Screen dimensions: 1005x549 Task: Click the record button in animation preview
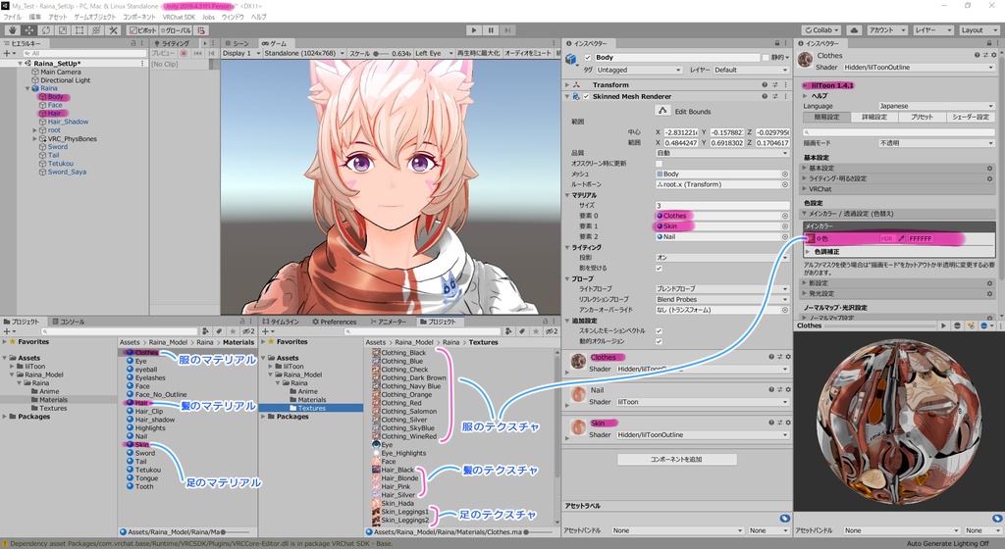click(x=184, y=54)
